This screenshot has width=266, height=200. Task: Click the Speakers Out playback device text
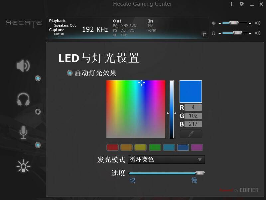(65, 25)
